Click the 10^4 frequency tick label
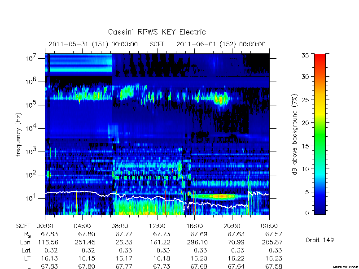359x269 pixels. (32, 128)
